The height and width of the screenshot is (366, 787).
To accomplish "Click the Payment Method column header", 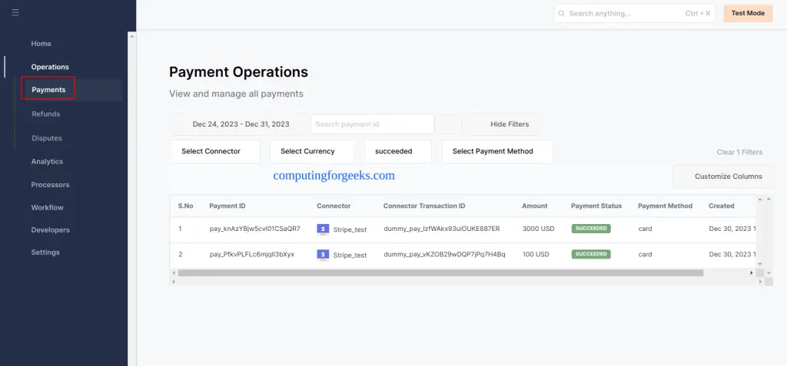I will point(665,206).
